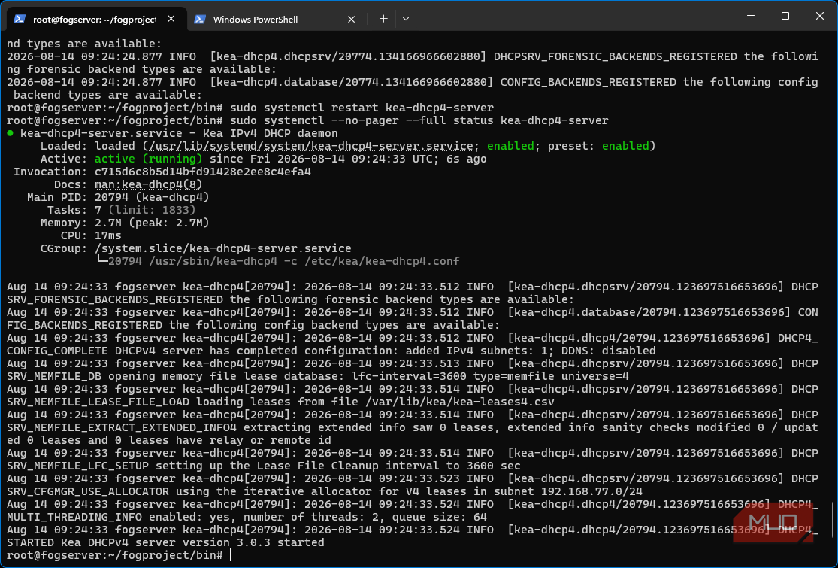838x568 pixels.
Task: Click the 'since Fri 2026-08-14 09:24:33 UTC' timestamp
Action: pyautogui.click(x=325, y=159)
